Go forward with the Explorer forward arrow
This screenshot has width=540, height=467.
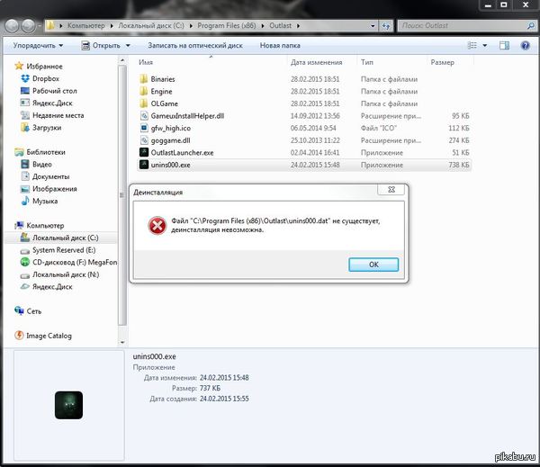[x=28, y=26]
